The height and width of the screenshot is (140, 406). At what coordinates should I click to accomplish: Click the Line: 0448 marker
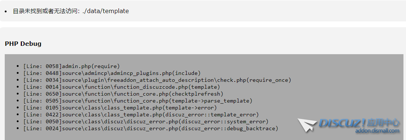point(43,73)
